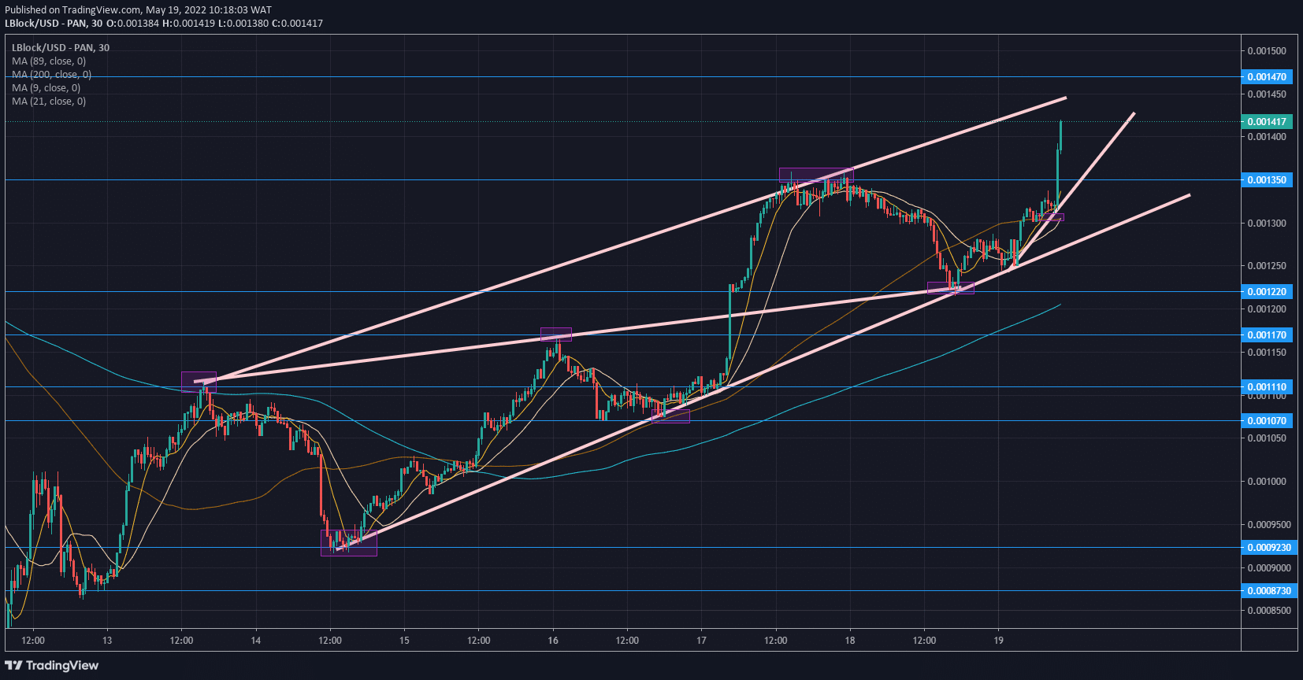The width and height of the screenshot is (1303, 680).
Task: Click the date label 18 on time axis
Action: tap(850, 641)
